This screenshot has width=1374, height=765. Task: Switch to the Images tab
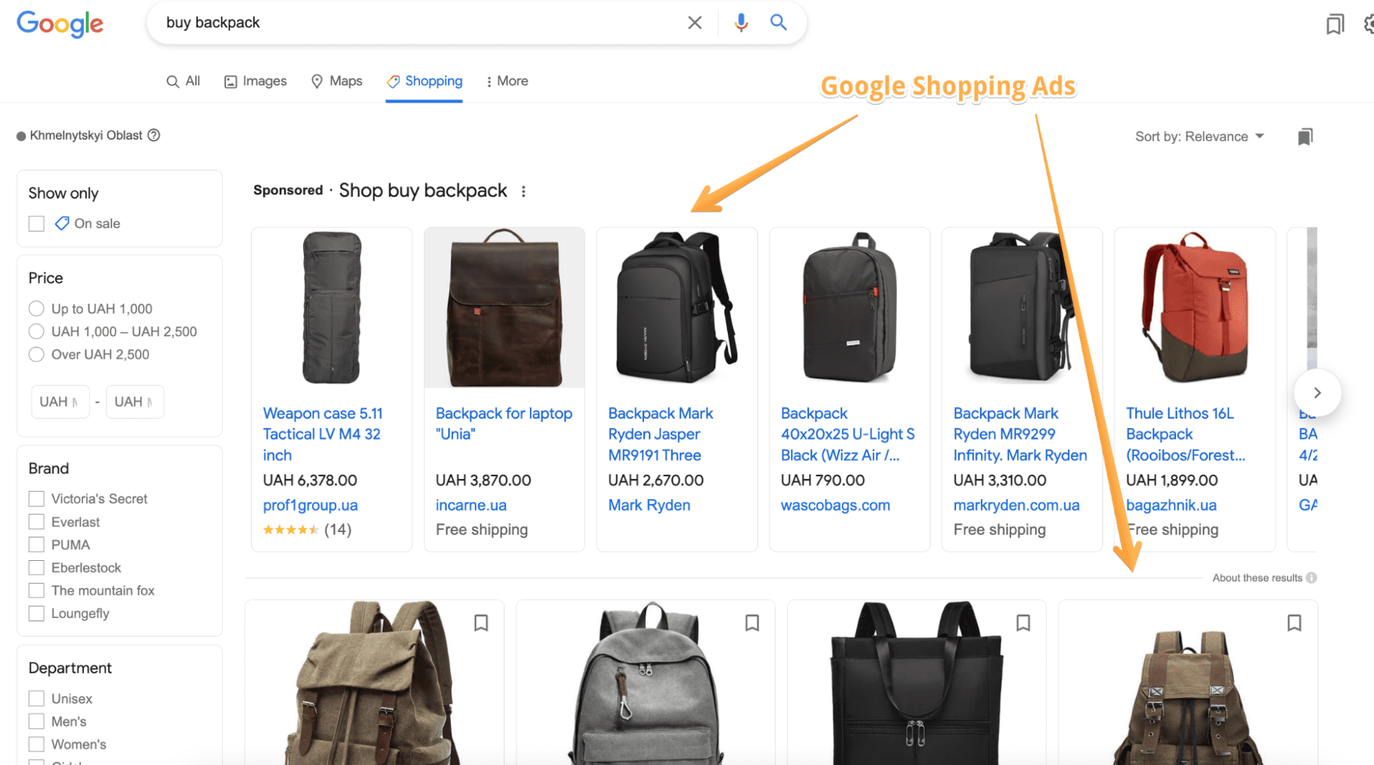(x=255, y=81)
